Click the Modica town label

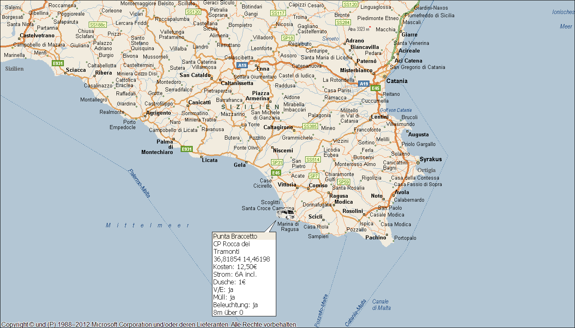pyautogui.click(x=344, y=202)
